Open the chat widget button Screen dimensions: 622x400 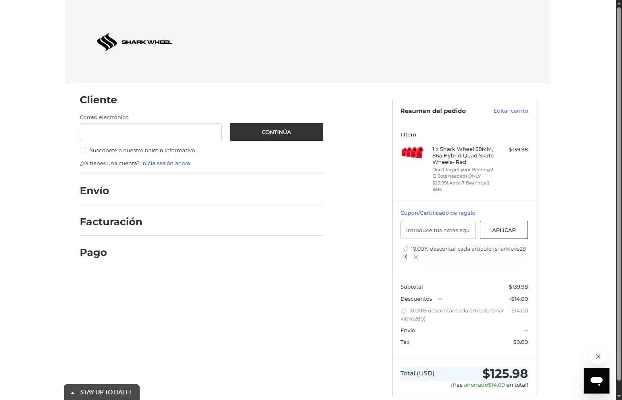(x=596, y=380)
